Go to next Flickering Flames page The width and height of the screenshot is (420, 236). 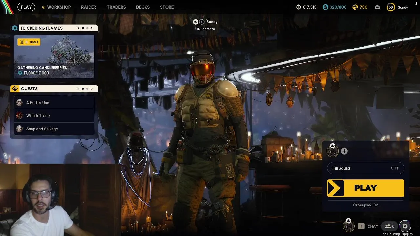(92, 28)
